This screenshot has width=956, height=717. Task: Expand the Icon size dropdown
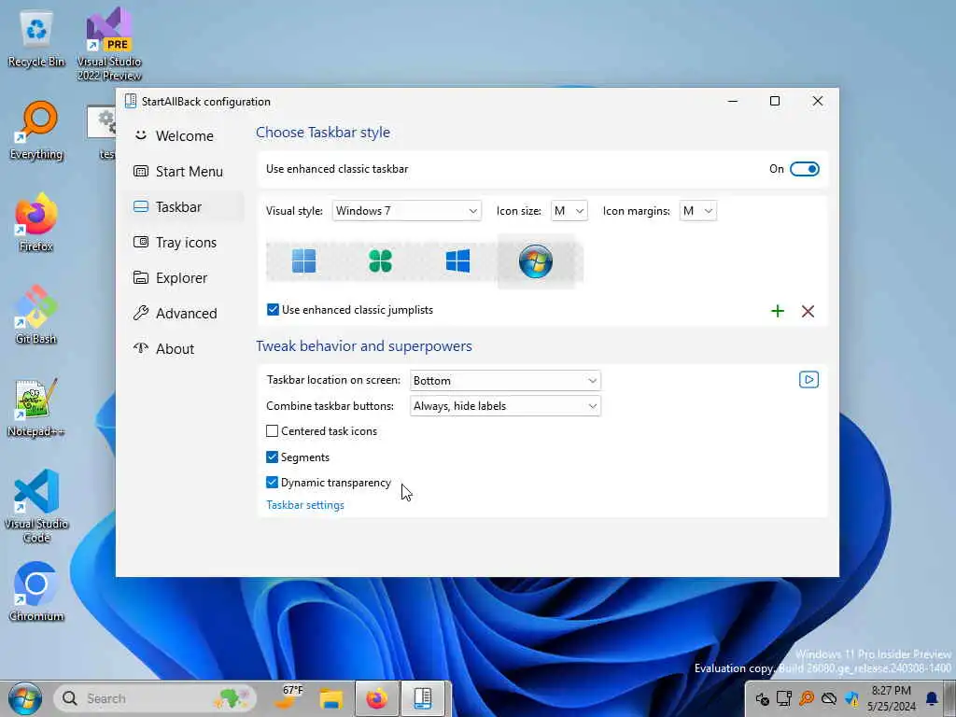569,211
